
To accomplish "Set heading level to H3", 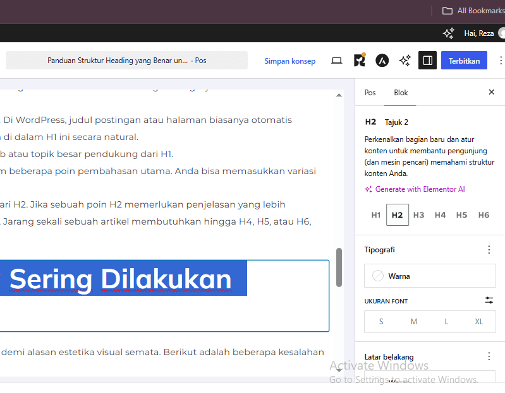I will click(418, 215).
